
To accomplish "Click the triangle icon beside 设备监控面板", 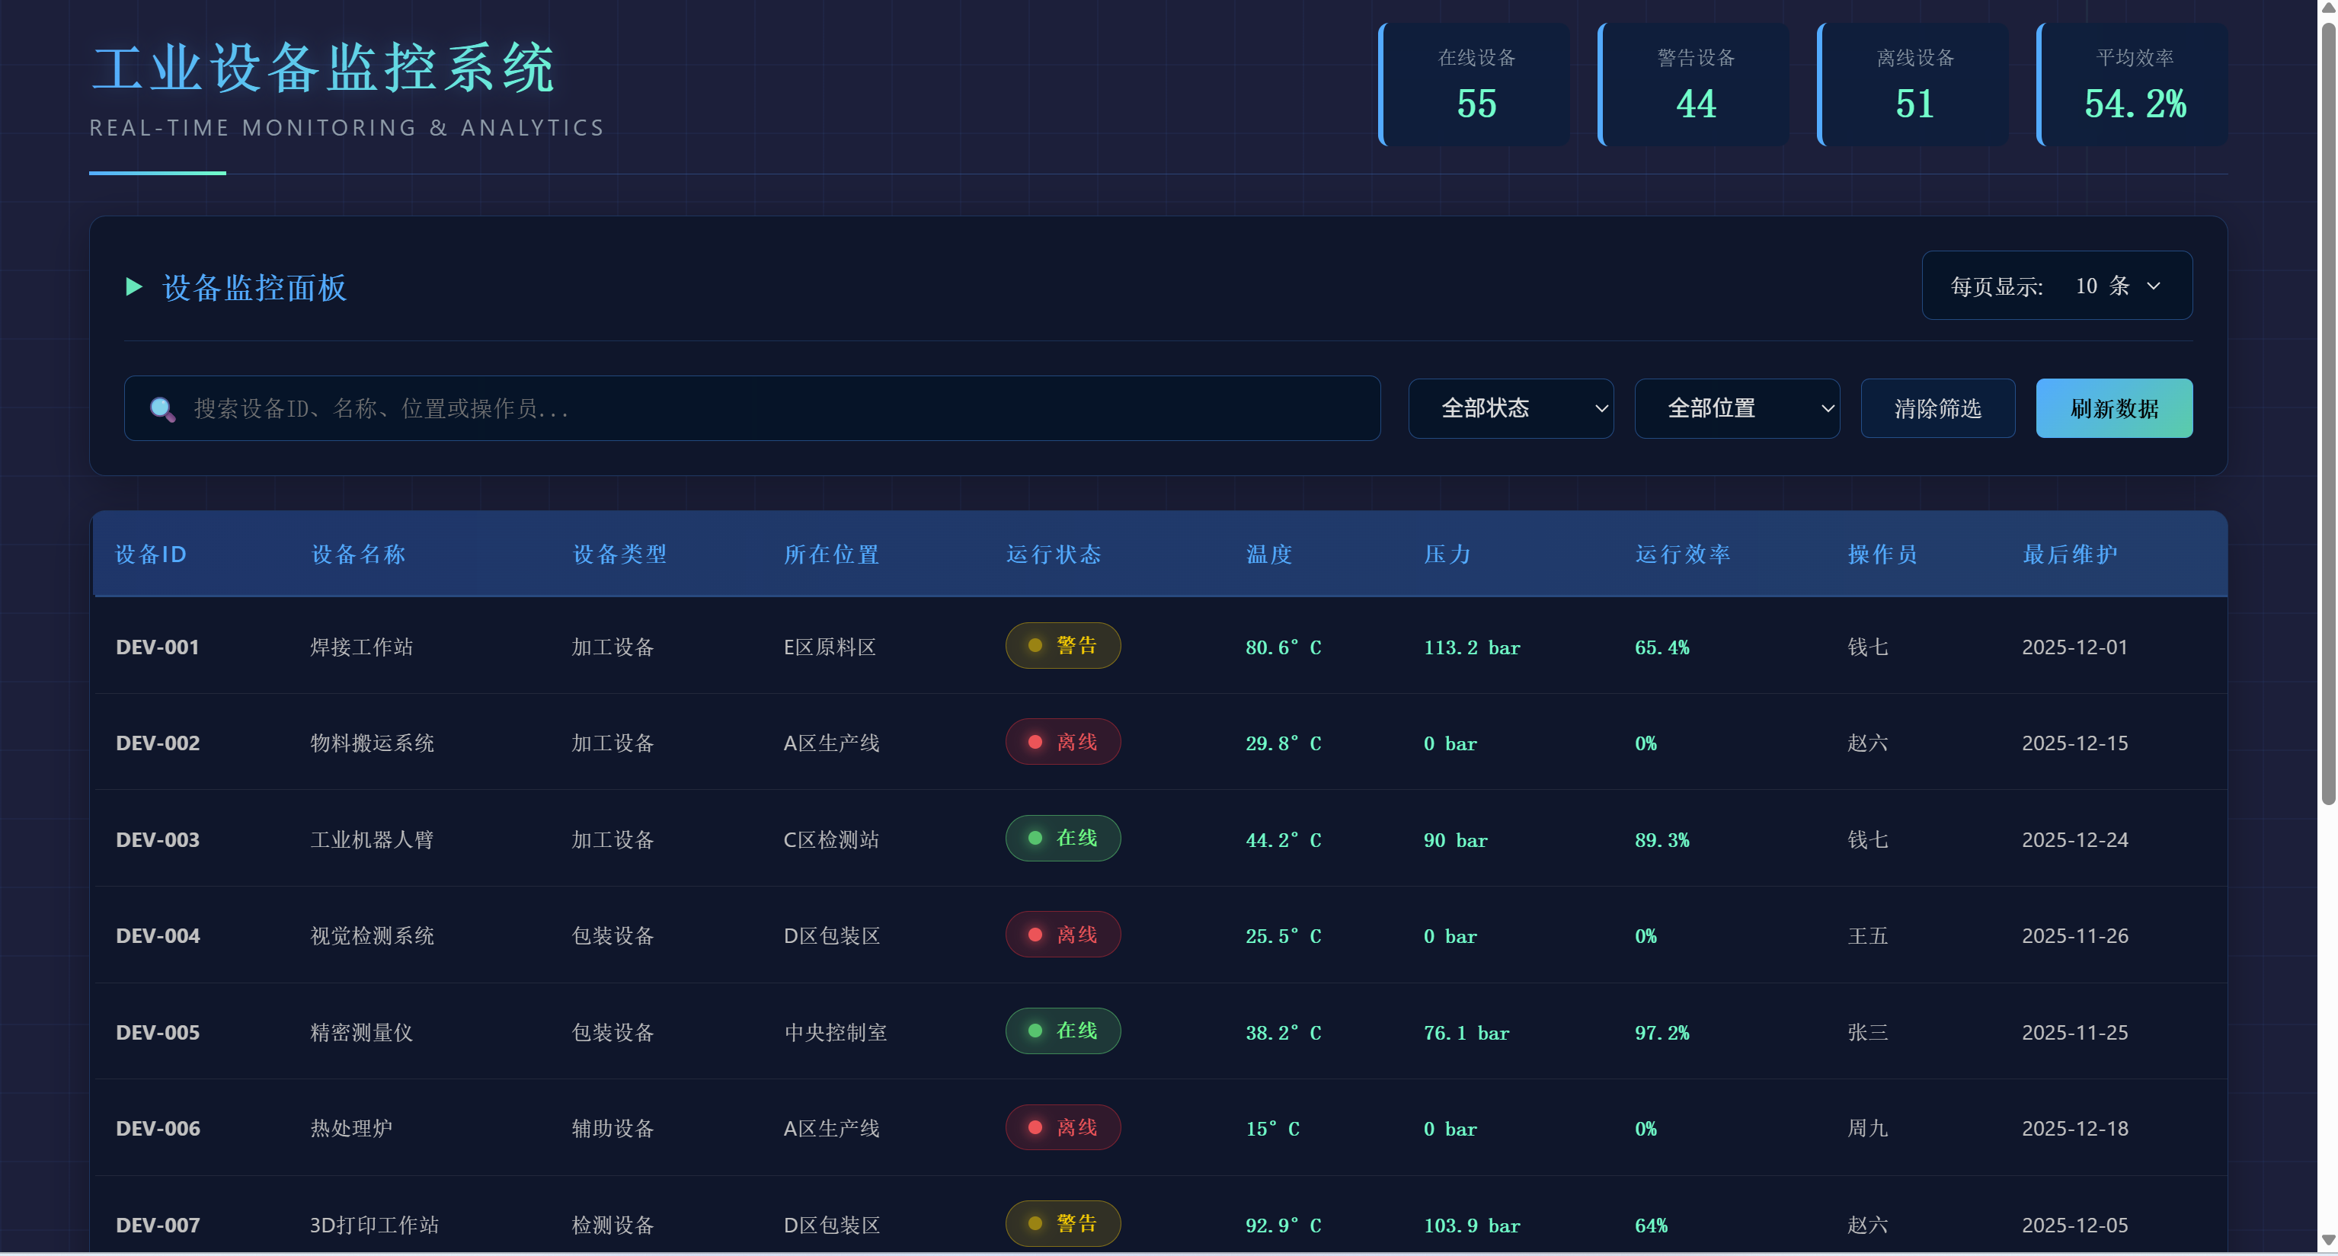I will [x=134, y=288].
